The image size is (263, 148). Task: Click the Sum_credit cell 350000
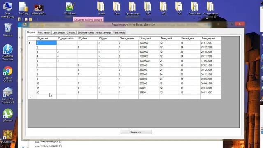149,65
